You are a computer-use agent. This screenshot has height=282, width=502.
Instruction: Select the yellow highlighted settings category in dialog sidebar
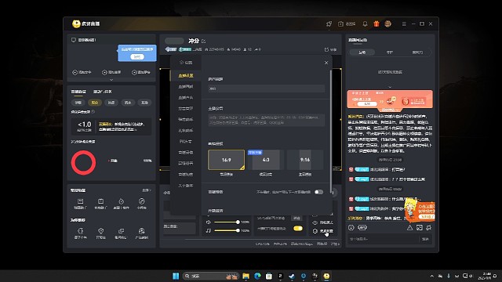[186, 76]
